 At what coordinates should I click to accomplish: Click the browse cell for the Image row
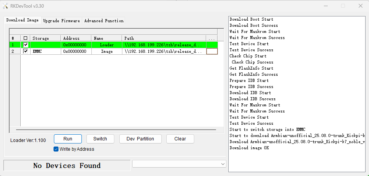coord(212,51)
